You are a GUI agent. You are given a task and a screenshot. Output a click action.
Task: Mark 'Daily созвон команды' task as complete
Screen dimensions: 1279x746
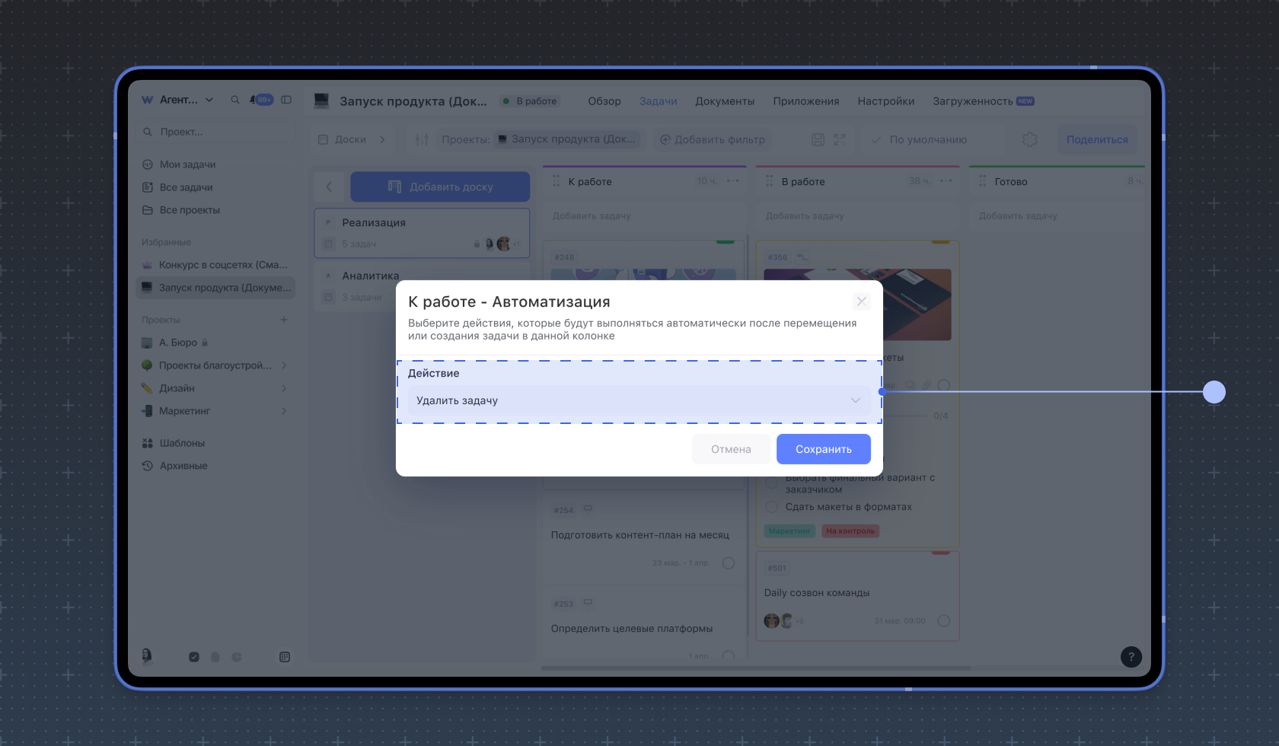[943, 620]
